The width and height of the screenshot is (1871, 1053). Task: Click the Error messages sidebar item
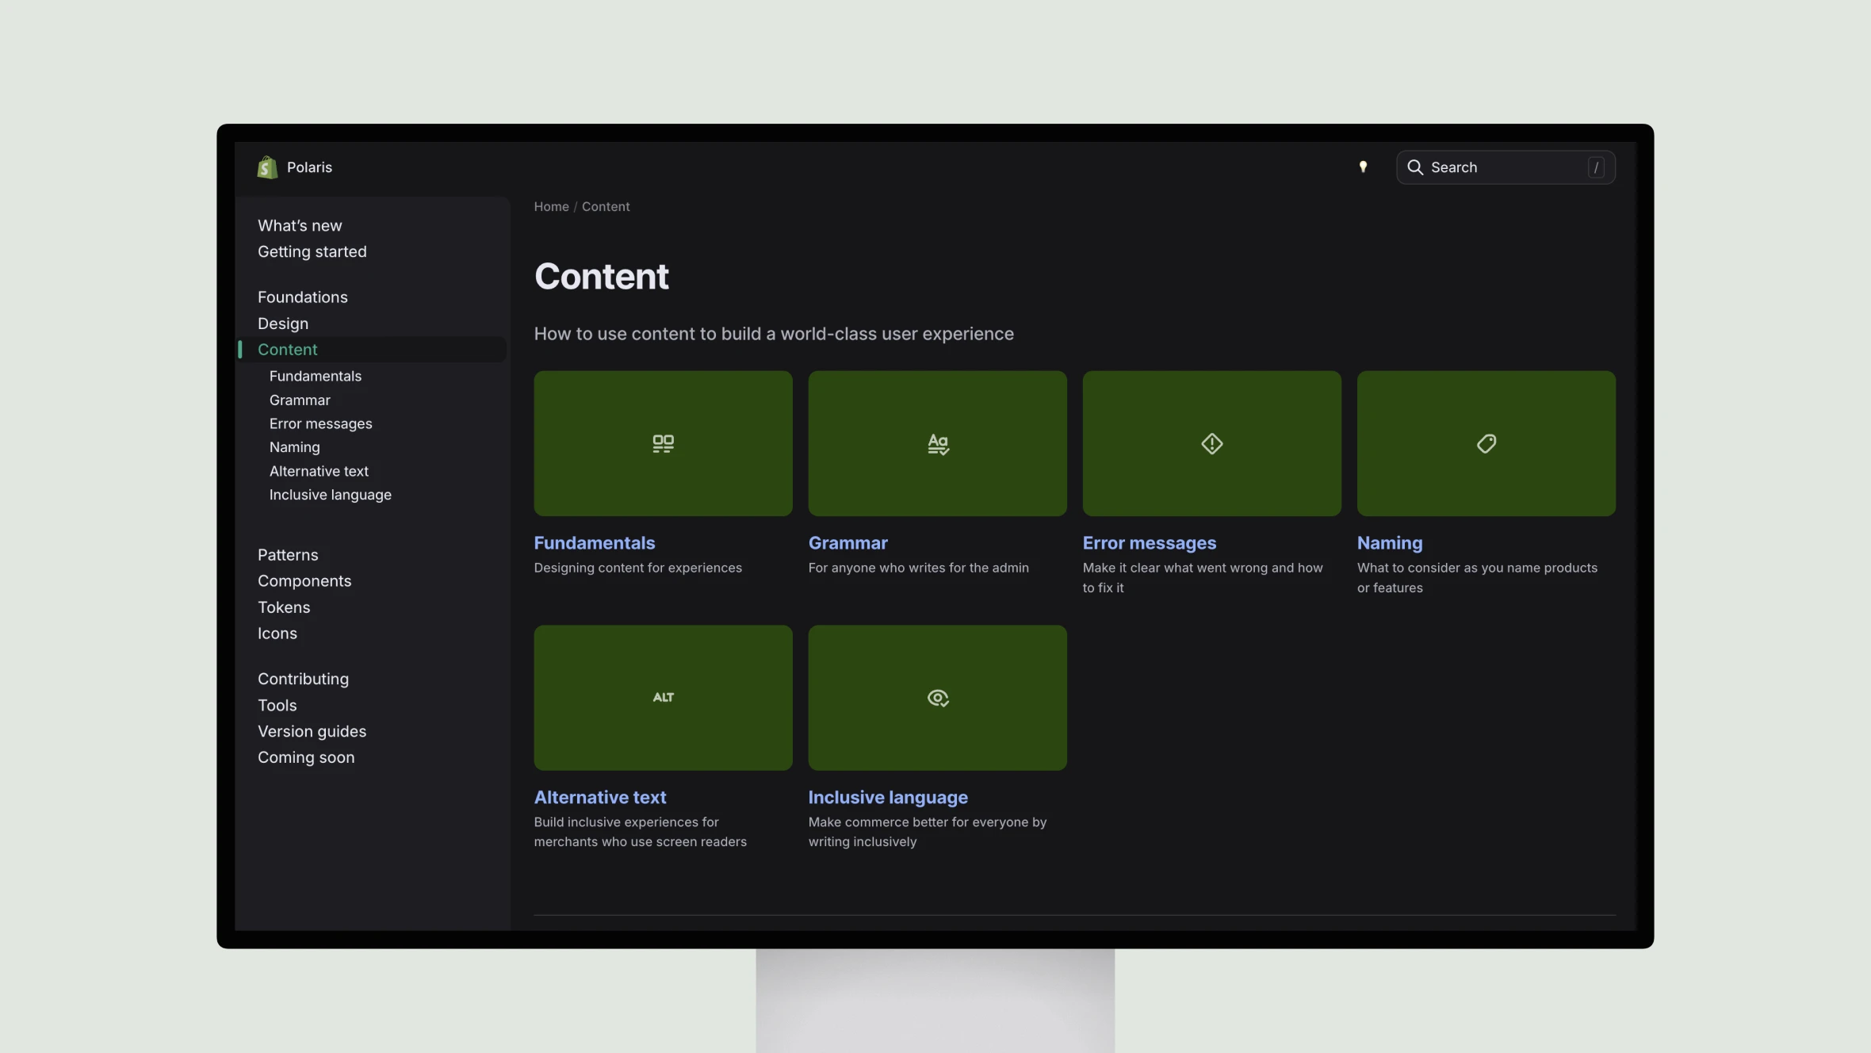pos(320,424)
